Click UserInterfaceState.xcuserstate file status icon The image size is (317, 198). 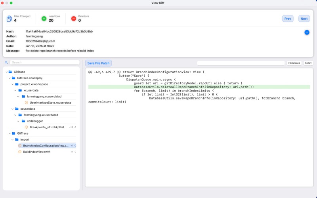(26, 103)
